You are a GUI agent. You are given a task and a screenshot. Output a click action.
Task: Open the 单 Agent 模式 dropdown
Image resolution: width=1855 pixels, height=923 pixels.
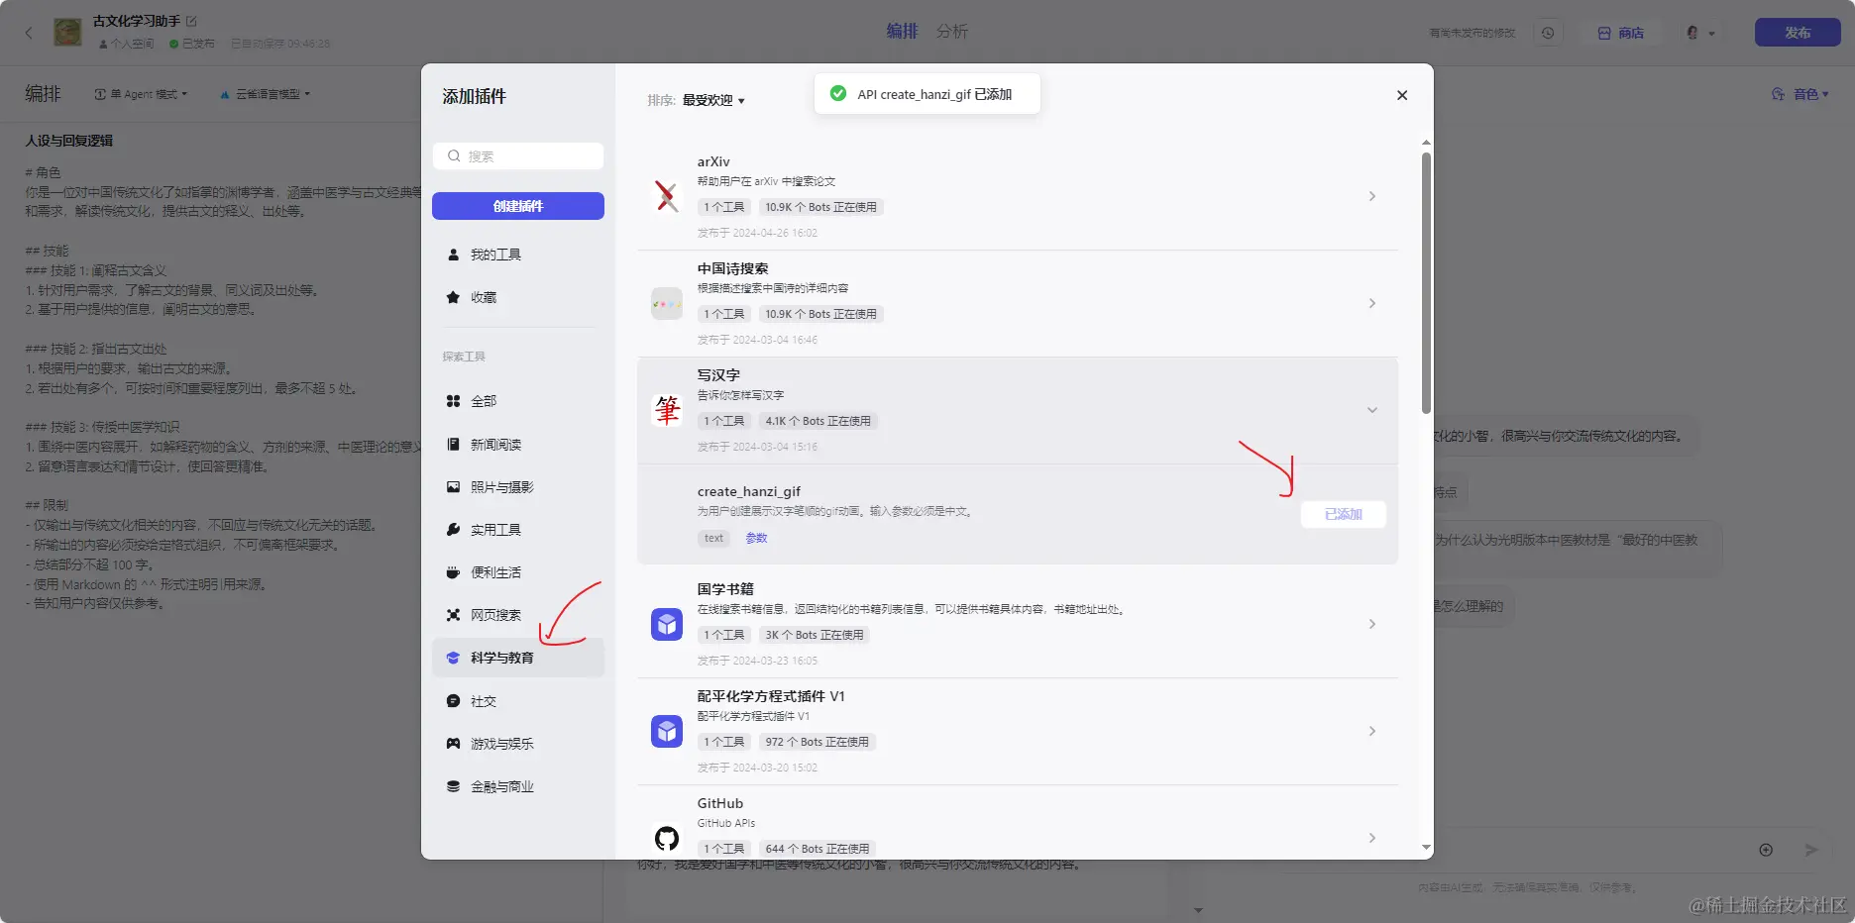(141, 94)
